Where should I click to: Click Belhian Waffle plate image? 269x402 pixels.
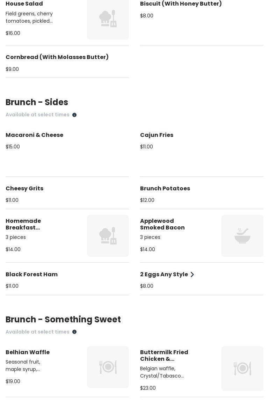click(x=108, y=367)
